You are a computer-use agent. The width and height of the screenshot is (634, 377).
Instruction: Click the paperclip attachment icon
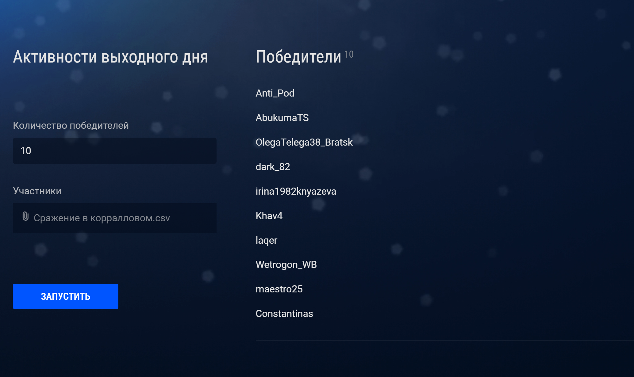click(25, 216)
